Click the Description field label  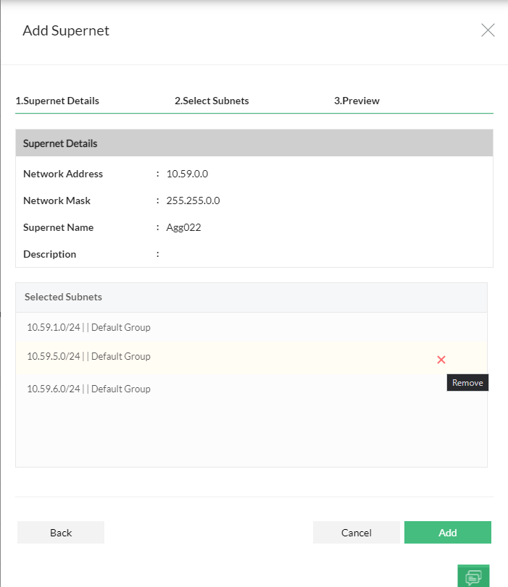(49, 254)
